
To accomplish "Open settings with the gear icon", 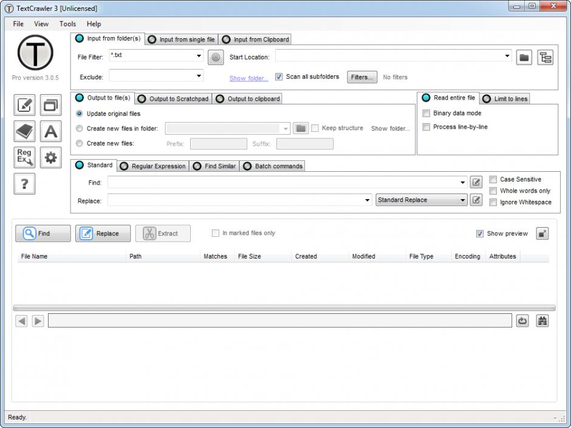I will (50, 157).
